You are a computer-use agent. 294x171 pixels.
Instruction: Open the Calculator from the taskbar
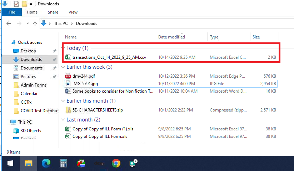[64, 164]
